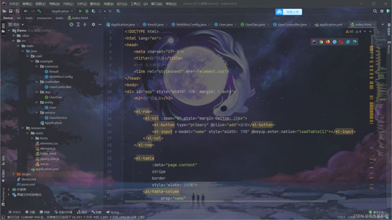Open the Git menu
Viewport: 392px width, 220px height.
pos(146,4)
